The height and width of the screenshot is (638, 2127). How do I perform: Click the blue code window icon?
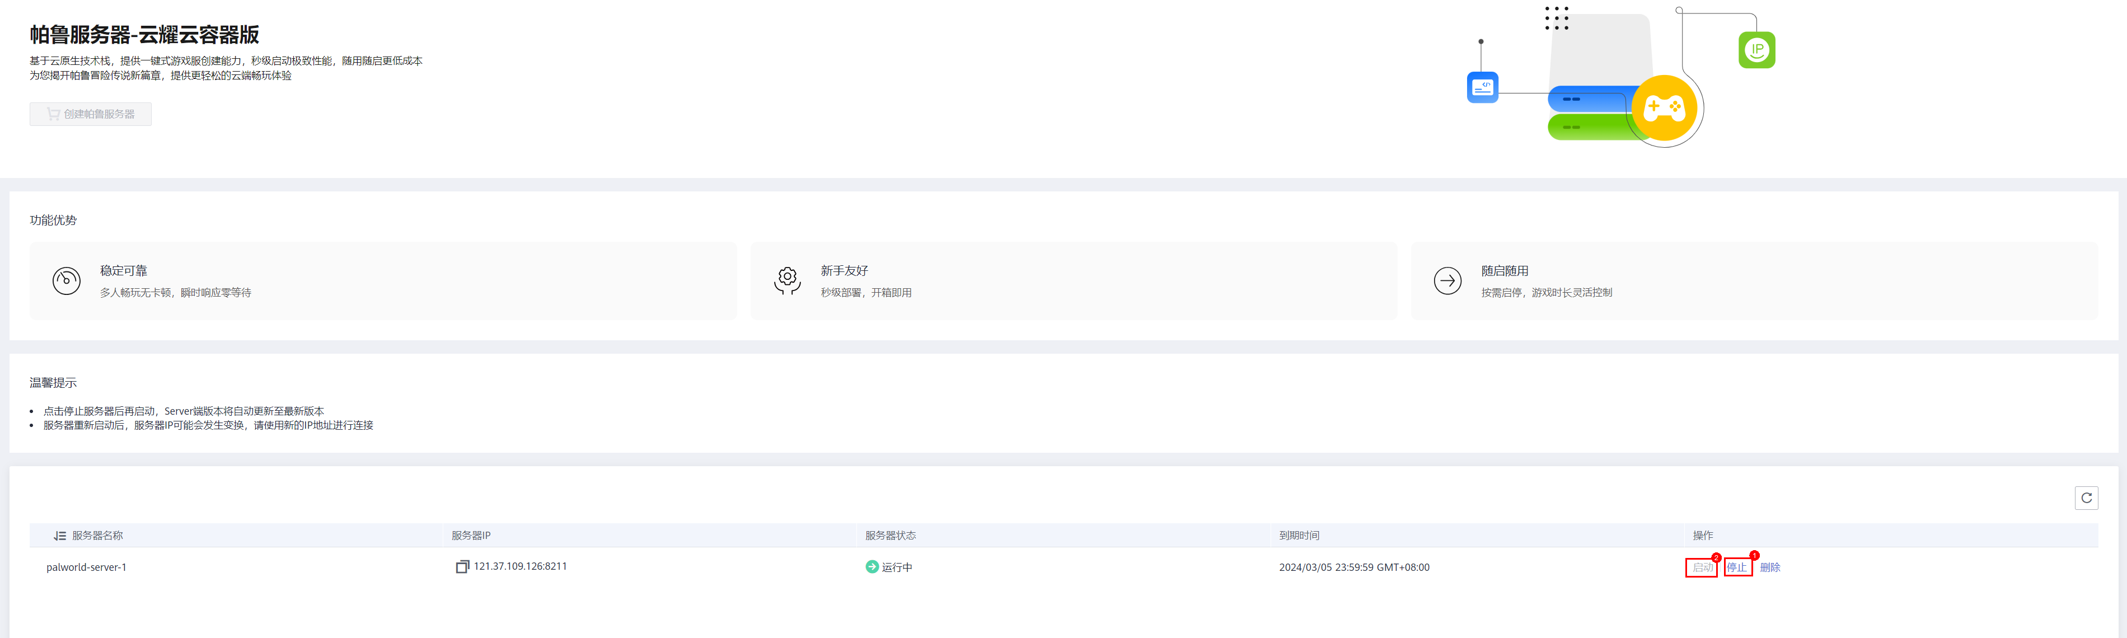pyautogui.click(x=1482, y=87)
